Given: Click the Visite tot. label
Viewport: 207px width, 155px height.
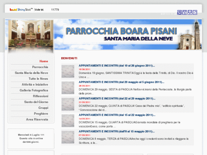Looking at the screenshot, I should click(x=39, y=10).
